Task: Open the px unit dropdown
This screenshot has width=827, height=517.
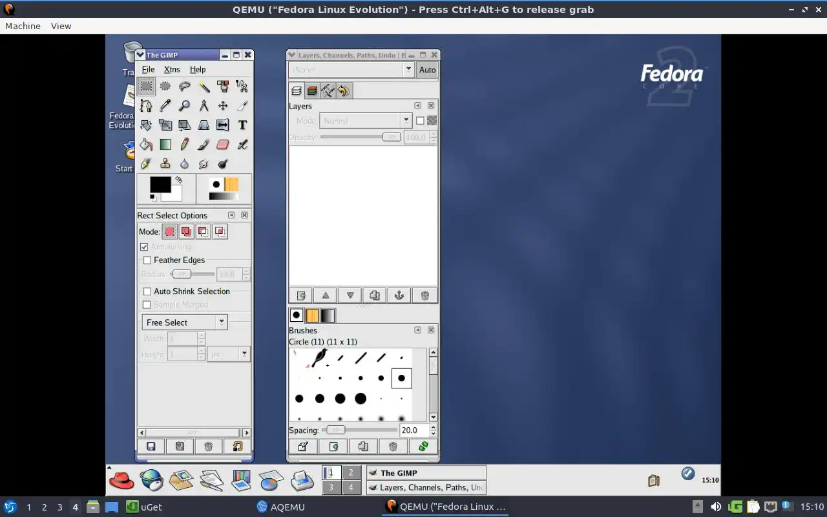Action: [229, 354]
